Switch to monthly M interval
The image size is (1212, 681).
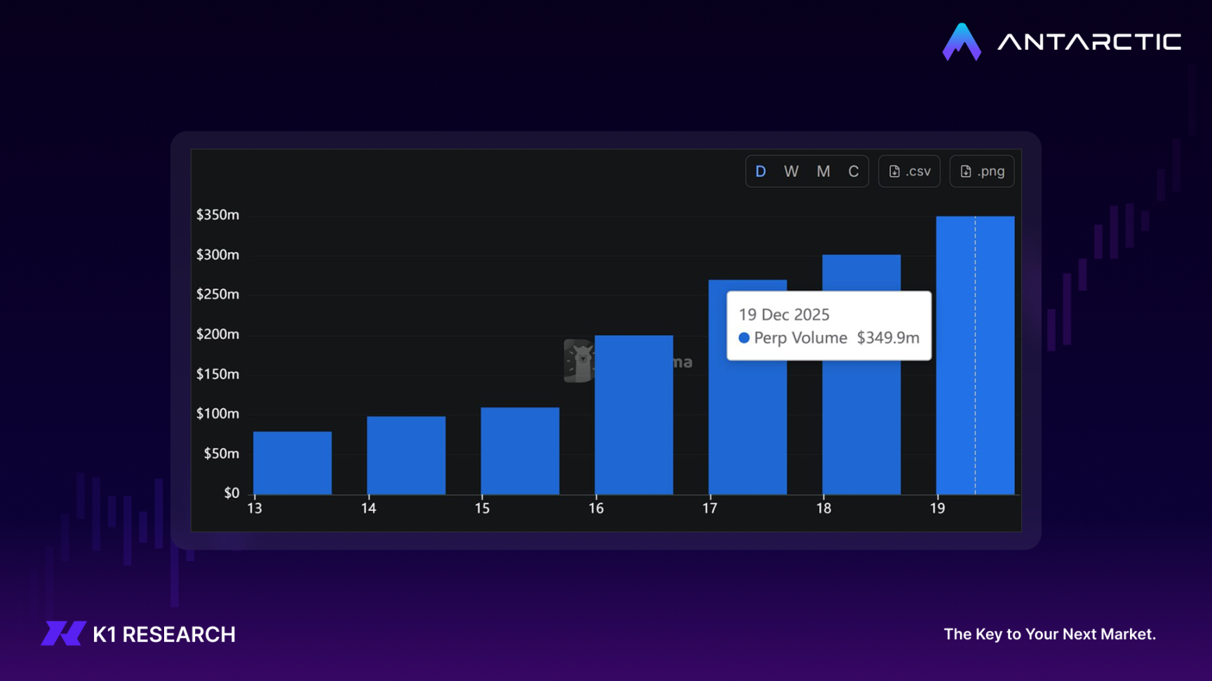coord(823,172)
